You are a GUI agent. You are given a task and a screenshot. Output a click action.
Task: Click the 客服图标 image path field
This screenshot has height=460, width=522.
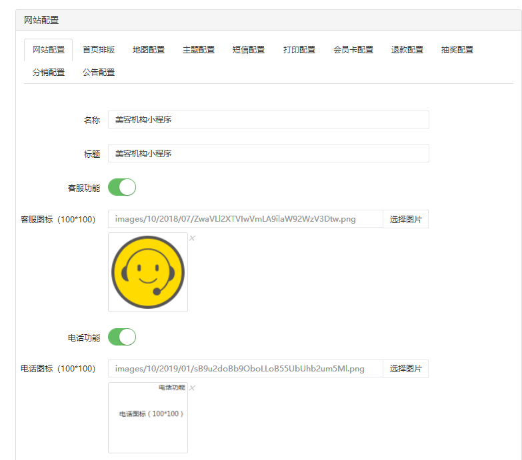(x=245, y=219)
